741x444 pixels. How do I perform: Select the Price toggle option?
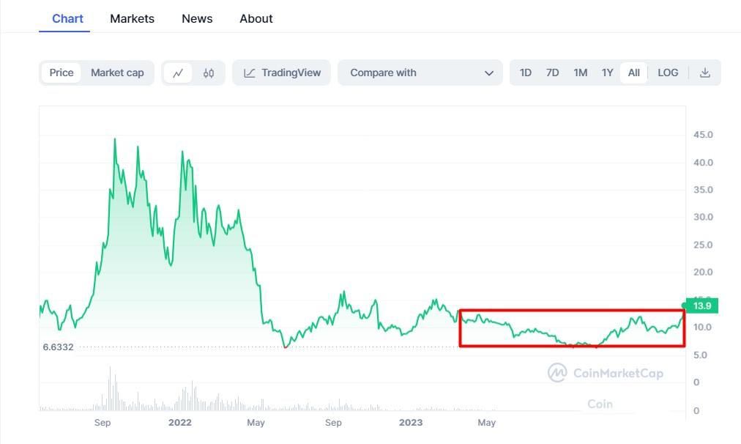click(62, 73)
